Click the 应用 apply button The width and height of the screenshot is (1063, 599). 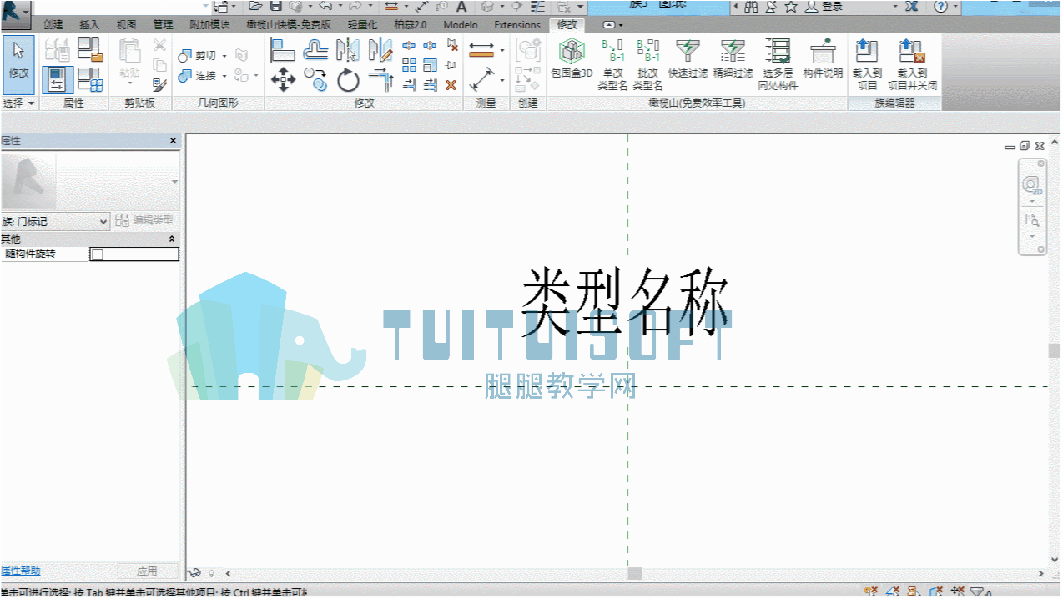[x=147, y=571]
